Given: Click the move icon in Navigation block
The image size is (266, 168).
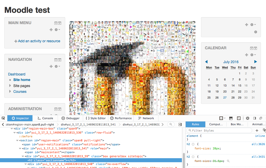Looking at the screenshot, I should (51, 66).
